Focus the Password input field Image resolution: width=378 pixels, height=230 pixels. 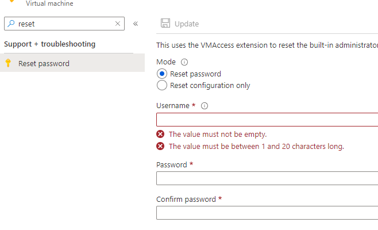[x=267, y=178]
